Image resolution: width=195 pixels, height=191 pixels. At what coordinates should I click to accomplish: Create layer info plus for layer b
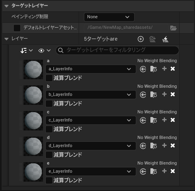click(x=164, y=94)
